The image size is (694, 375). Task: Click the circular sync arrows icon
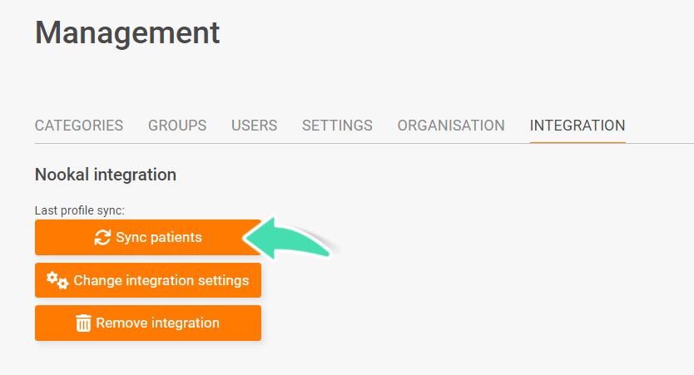[x=102, y=238]
